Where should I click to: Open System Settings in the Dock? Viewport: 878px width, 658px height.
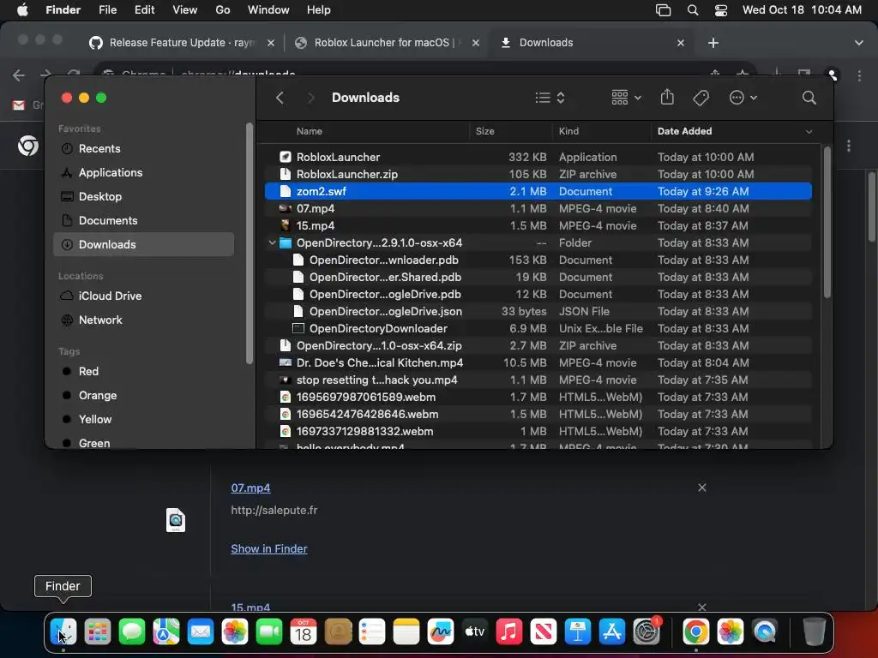[x=646, y=631]
